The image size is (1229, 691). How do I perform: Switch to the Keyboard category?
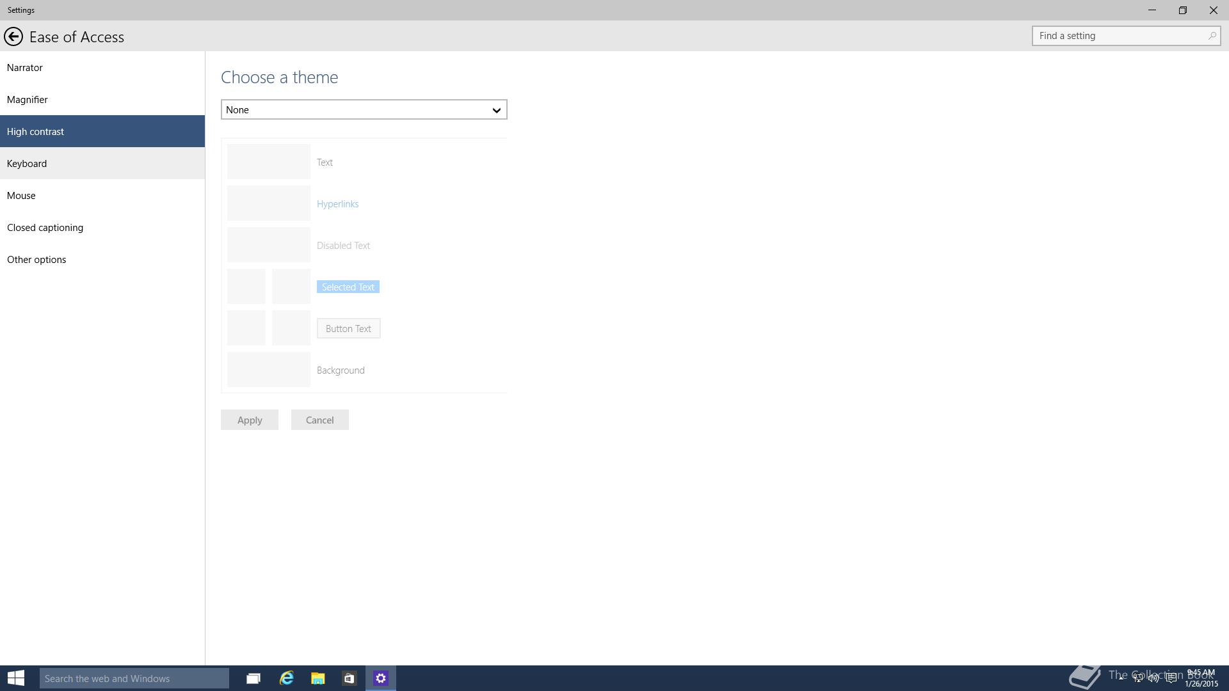(102, 163)
